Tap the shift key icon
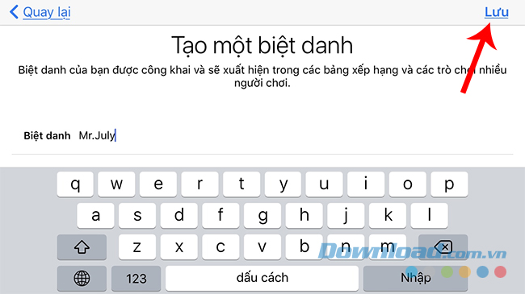The width and height of the screenshot is (525, 294). click(82, 247)
